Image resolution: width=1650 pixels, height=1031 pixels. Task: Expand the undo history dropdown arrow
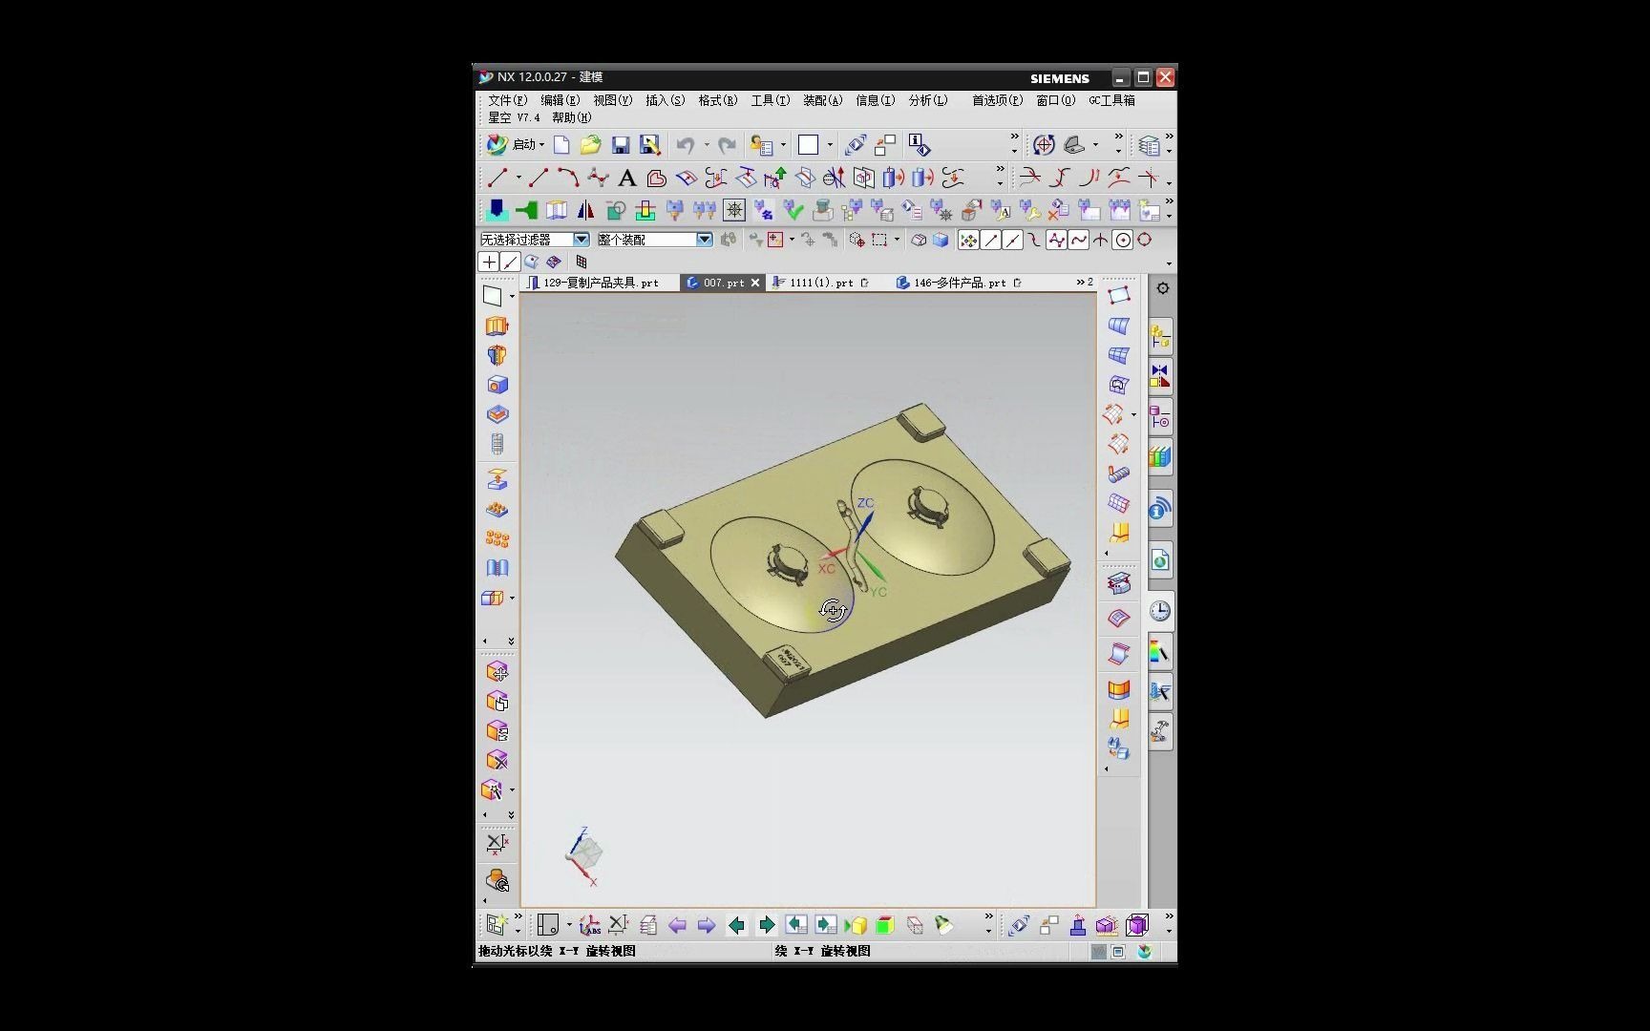tap(707, 146)
